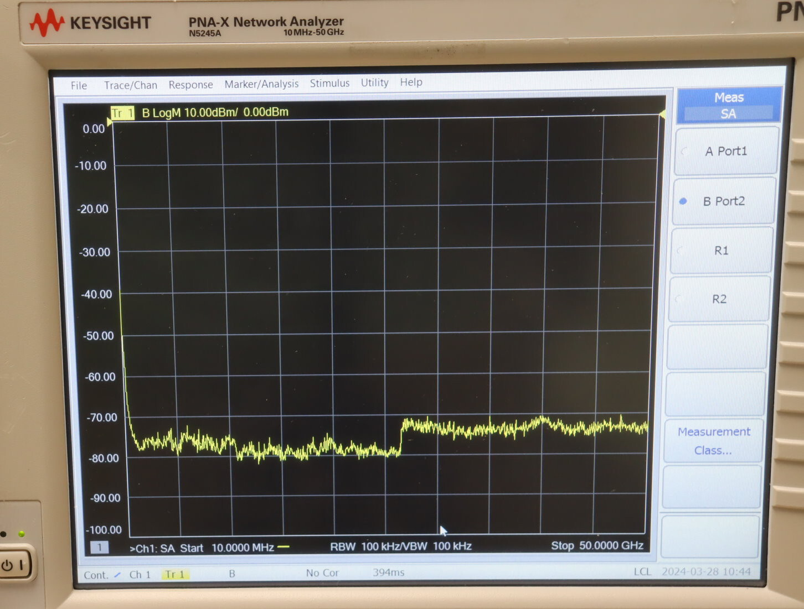
Task: Select the Tr 1 trace label annotation
Action: click(122, 112)
